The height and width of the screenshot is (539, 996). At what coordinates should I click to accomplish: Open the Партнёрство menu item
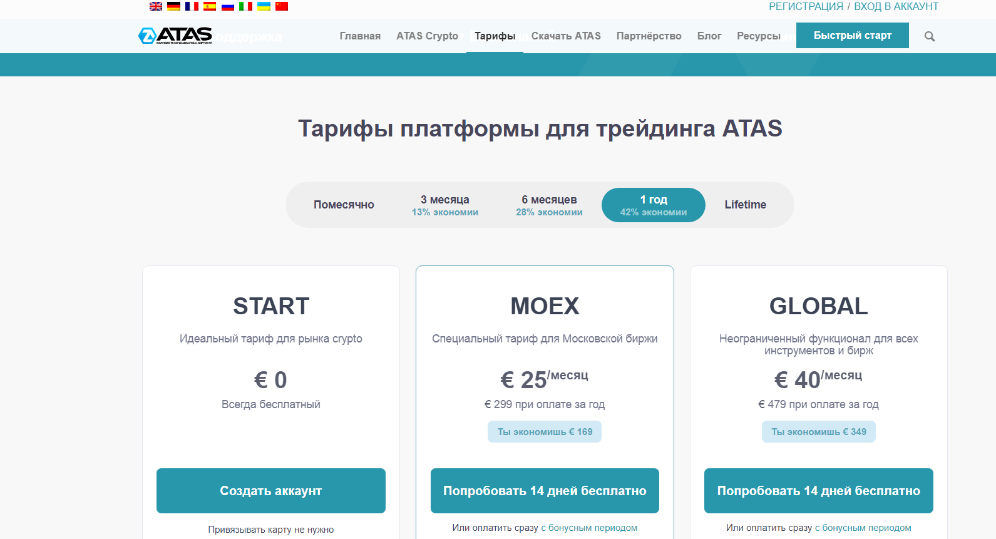(649, 36)
